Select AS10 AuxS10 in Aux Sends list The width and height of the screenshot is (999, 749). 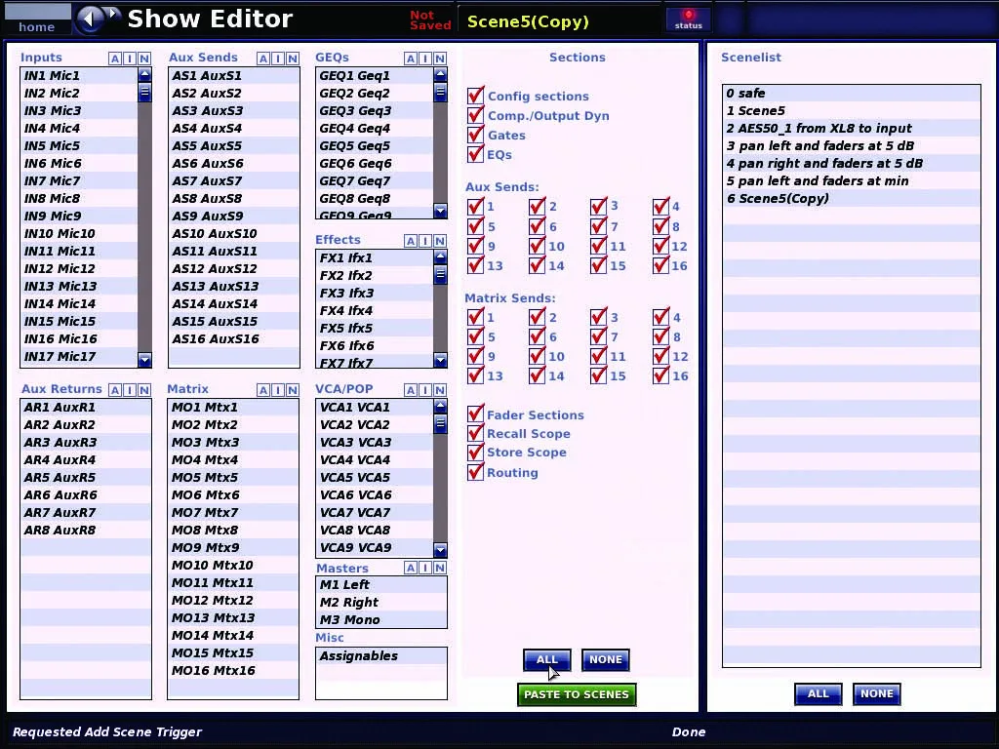(x=234, y=234)
